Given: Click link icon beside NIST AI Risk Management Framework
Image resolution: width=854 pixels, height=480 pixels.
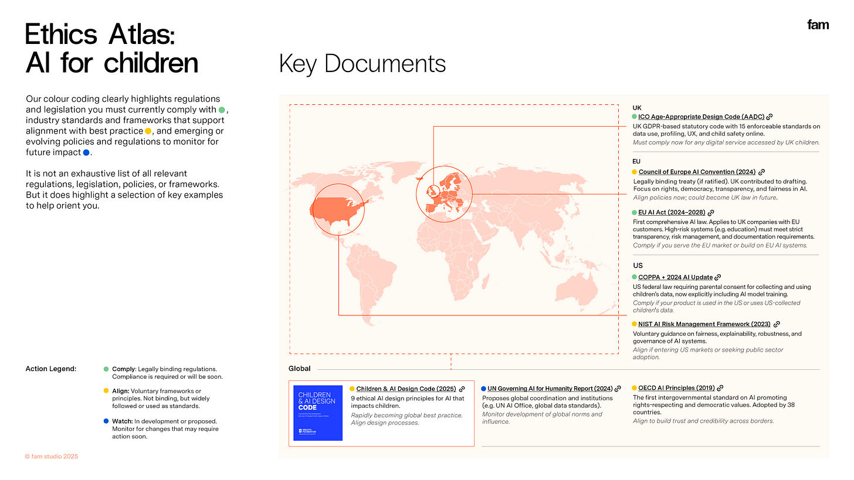Looking at the screenshot, I should coord(777,324).
